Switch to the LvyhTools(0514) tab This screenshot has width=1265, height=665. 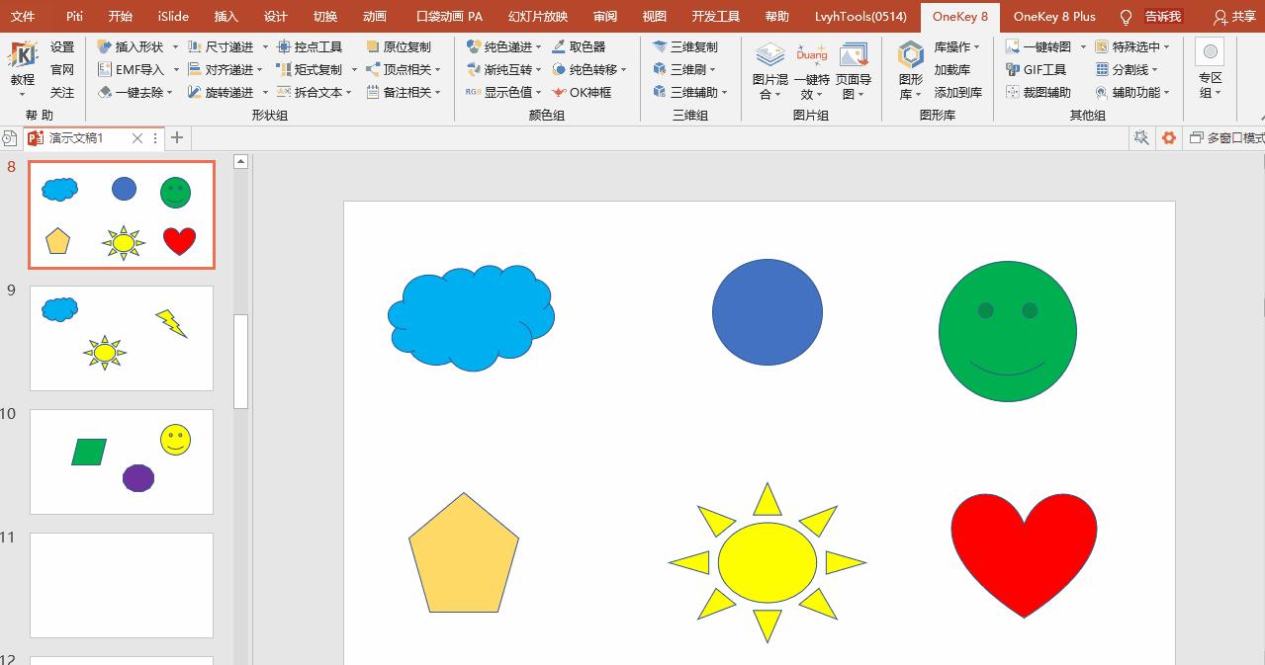(x=860, y=16)
